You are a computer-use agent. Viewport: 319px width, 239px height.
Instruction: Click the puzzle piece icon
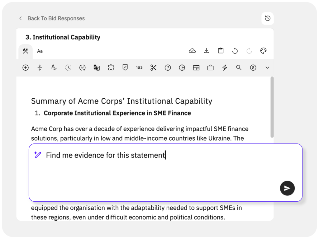[x=111, y=68]
